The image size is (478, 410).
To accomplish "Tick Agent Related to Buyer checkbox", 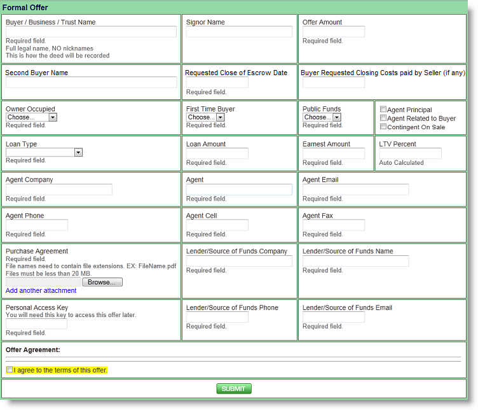I will click(383, 118).
